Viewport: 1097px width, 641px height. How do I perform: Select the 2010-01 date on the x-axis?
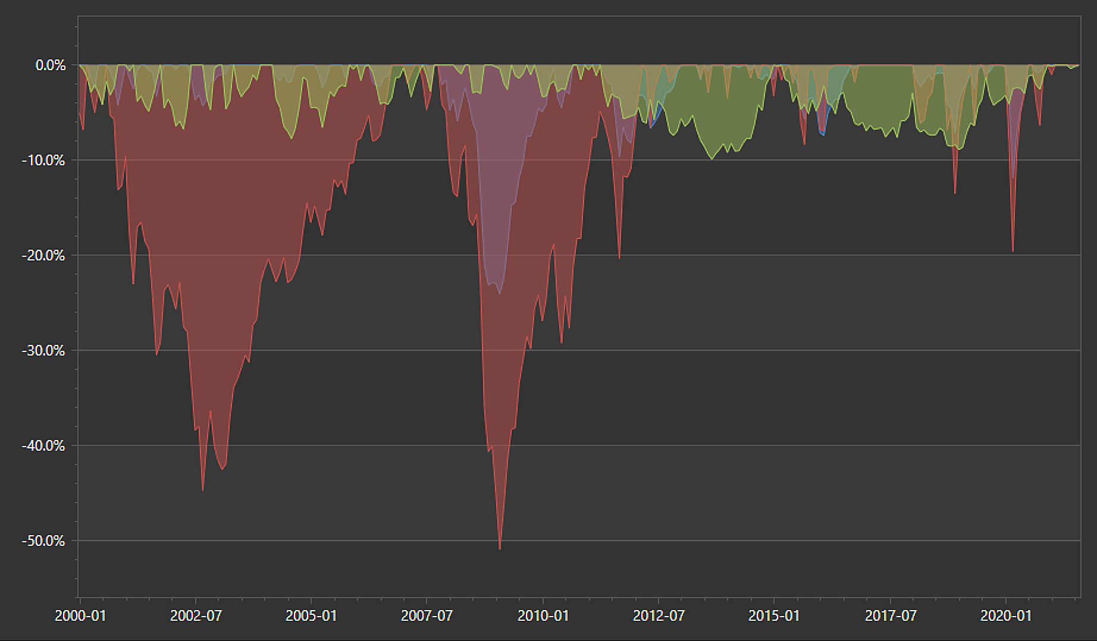click(543, 616)
